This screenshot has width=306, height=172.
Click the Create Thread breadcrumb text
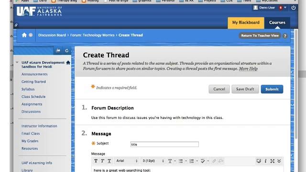point(131,35)
